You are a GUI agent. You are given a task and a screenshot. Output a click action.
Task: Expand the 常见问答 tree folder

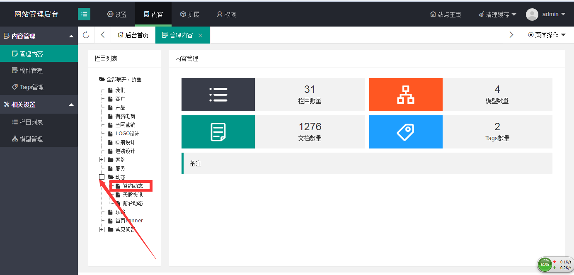click(102, 229)
